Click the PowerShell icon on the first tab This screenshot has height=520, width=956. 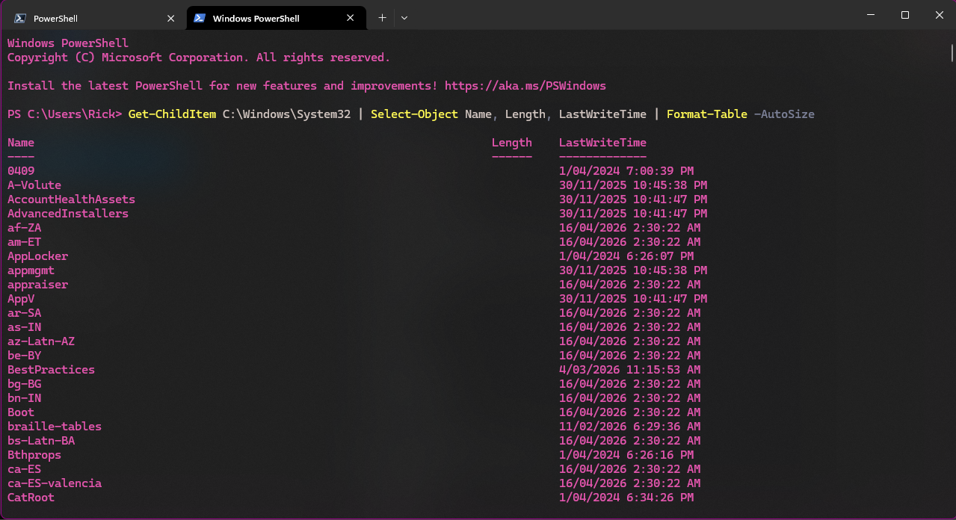[x=20, y=18]
